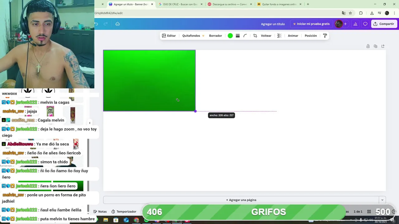Adjust corner rounding icon
Image resolution: width=399 pixels, height=224 pixels.
pos(245,36)
